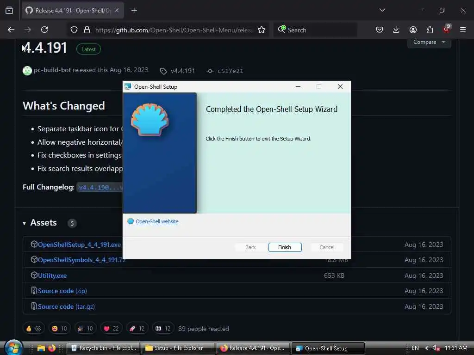This screenshot has height=355, width=474.
Task: Download Source code (zip)
Action: pos(62,291)
